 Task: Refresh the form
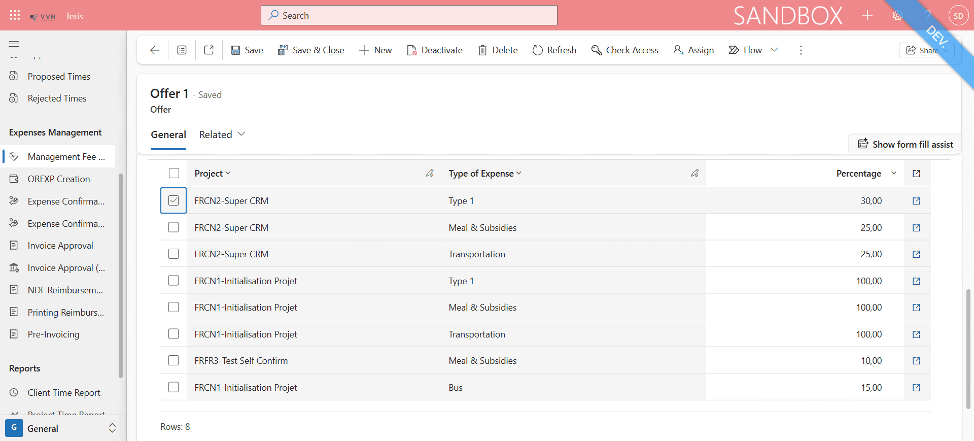[x=554, y=50]
